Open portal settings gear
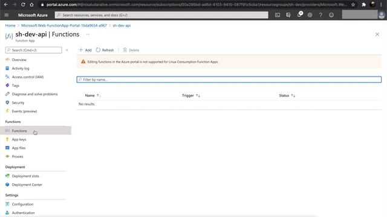This screenshot has height=217, width=387. [310, 15]
